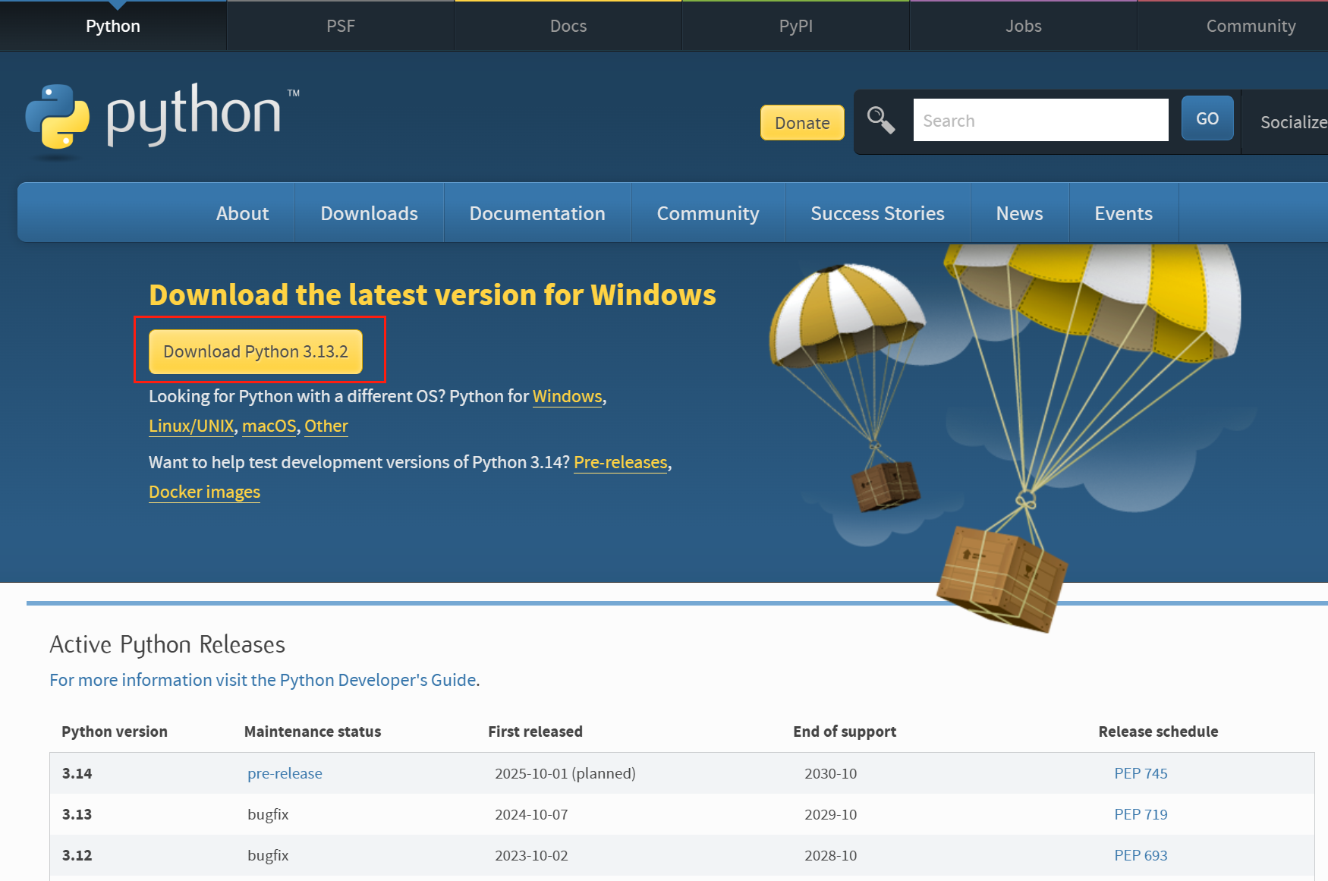Image resolution: width=1328 pixels, height=881 pixels.
Task: Click the 2023-10-02 release date cell
Action: pyautogui.click(x=531, y=855)
